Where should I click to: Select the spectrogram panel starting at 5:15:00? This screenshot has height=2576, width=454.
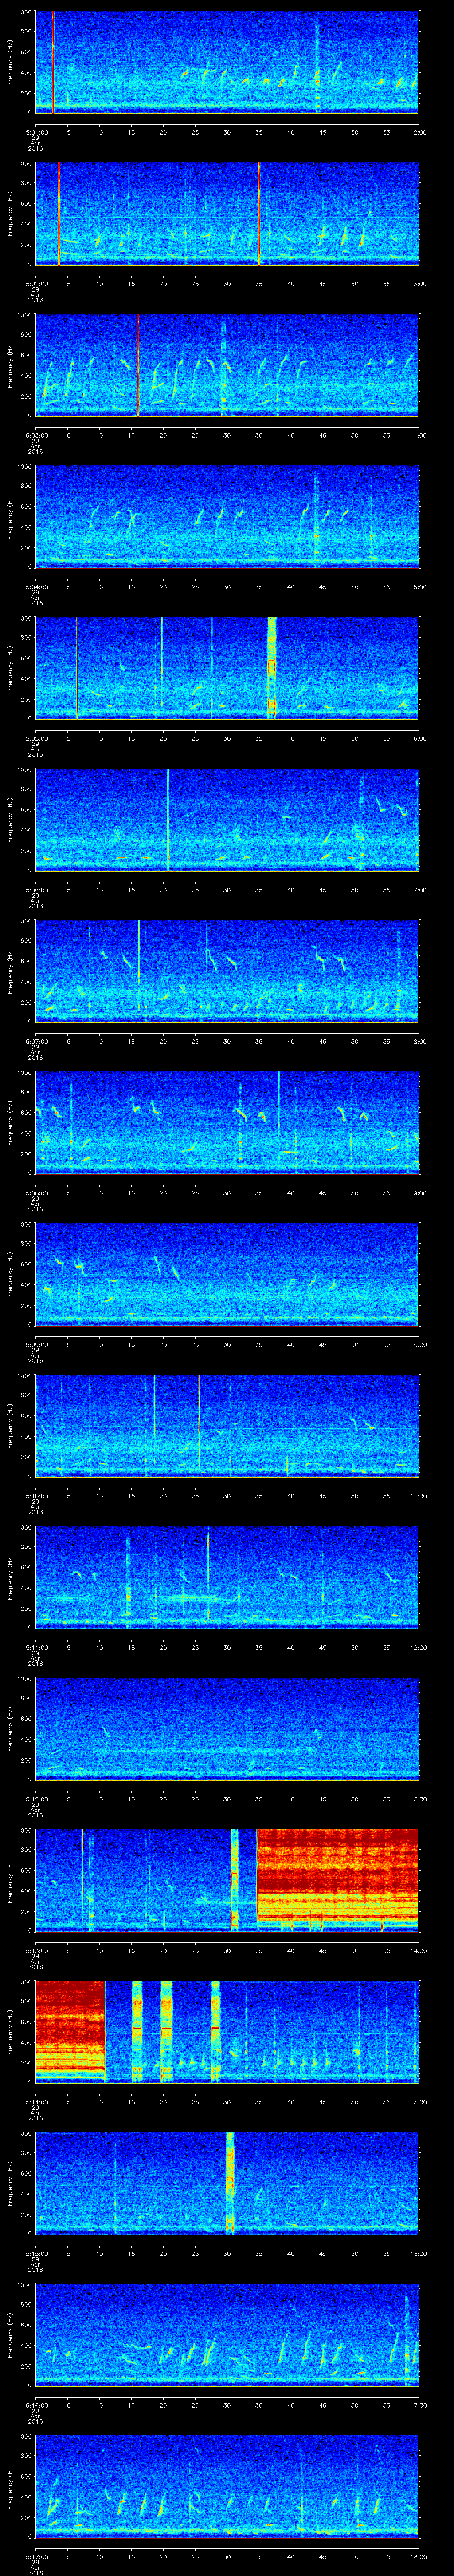[227, 2184]
